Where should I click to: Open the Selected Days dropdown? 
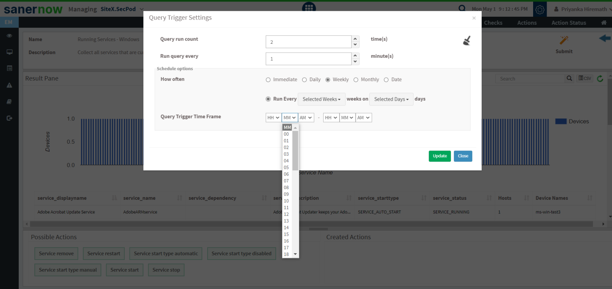pos(391,99)
